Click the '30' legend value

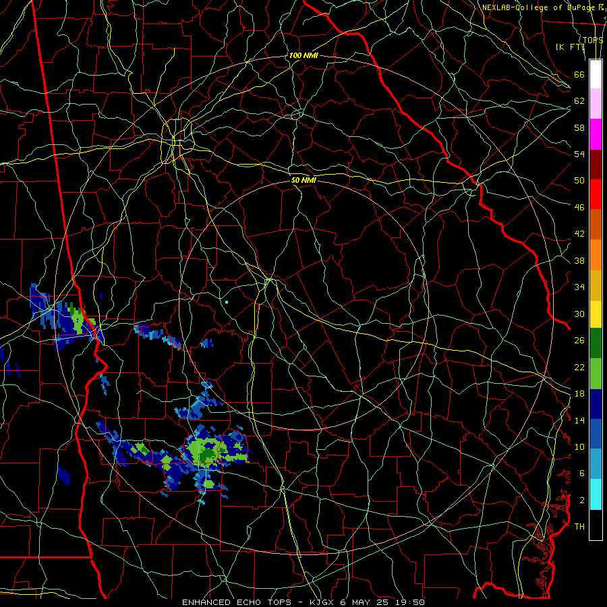[579, 314]
